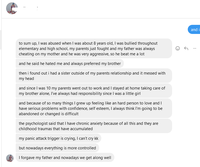200x167 pixels.
Task: Click the "my panic attack trigger" message
Action: pos(59,139)
